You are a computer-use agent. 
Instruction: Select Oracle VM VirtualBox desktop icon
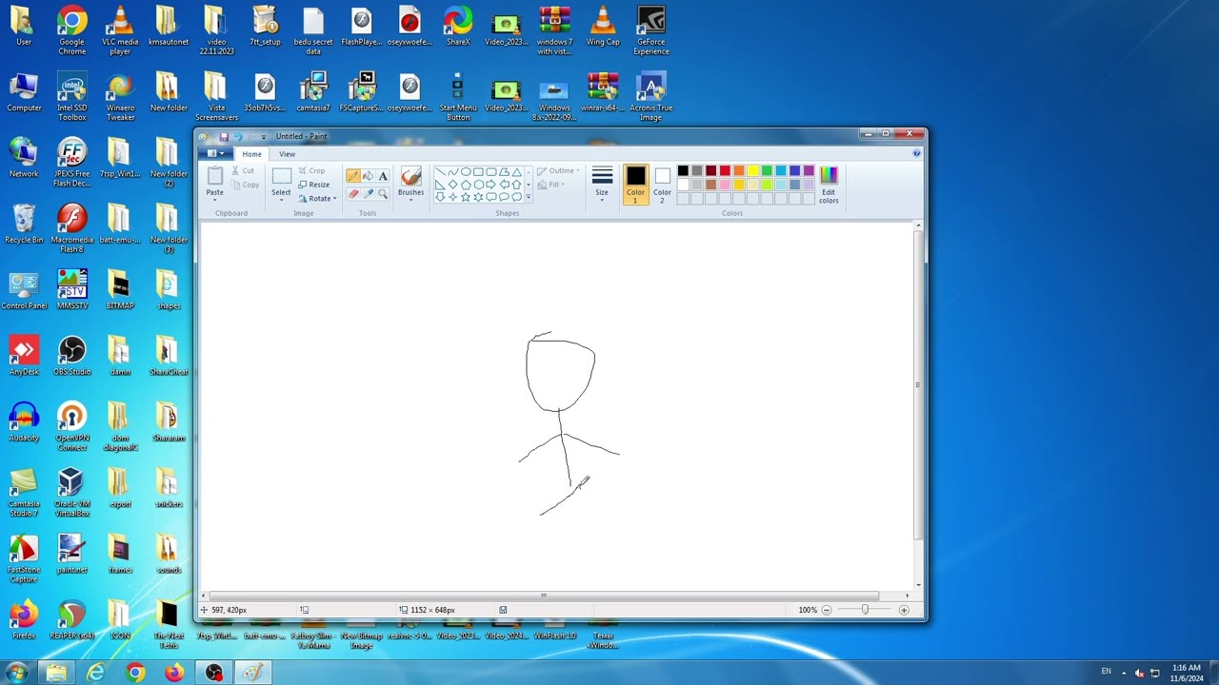tap(72, 492)
